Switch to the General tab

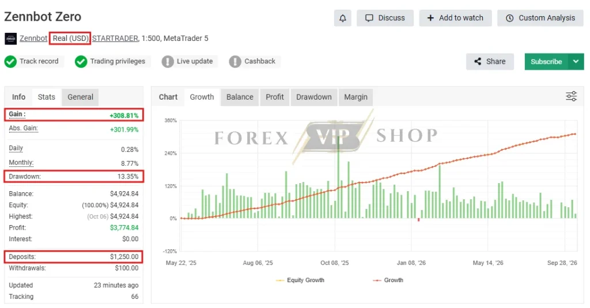(x=80, y=97)
